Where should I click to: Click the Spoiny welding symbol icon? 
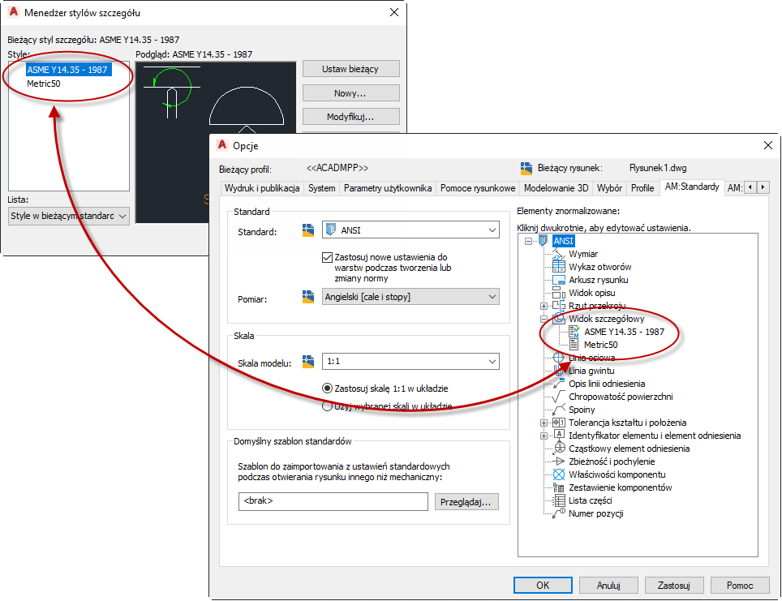pos(559,410)
